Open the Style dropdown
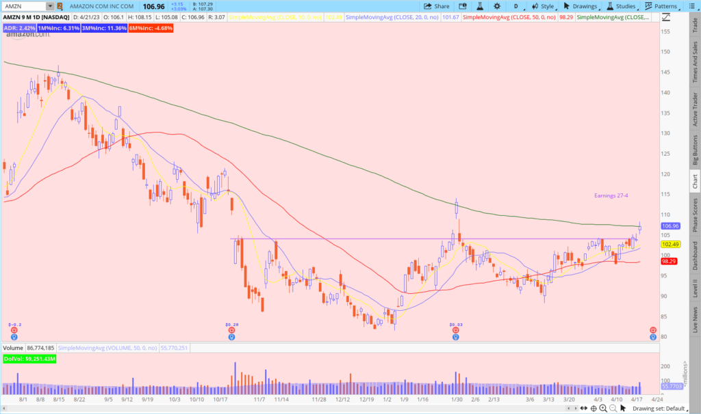Screen dimensions: 701x414 point(543,6)
